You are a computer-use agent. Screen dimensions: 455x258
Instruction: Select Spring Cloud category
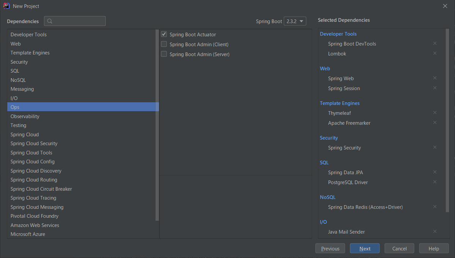coord(81,134)
